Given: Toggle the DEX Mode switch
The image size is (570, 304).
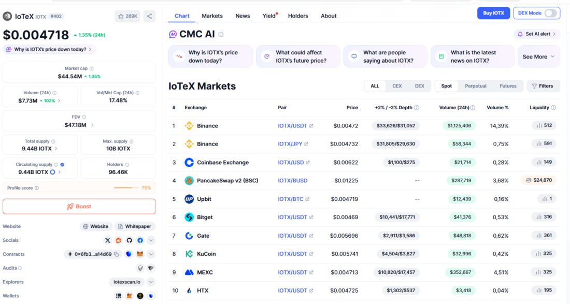Looking at the screenshot, I should [x=550, y=13].
